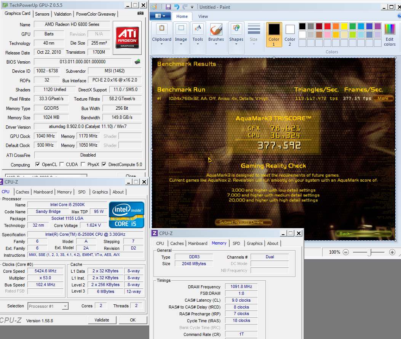Click the ATI Radeon logo in GPU-Z
The image size is (401, 339).
pos(127,37)
